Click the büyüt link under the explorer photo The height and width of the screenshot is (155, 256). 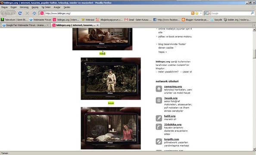click(x=111, y=103)
